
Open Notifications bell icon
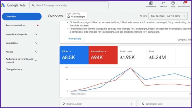point(184,3)
